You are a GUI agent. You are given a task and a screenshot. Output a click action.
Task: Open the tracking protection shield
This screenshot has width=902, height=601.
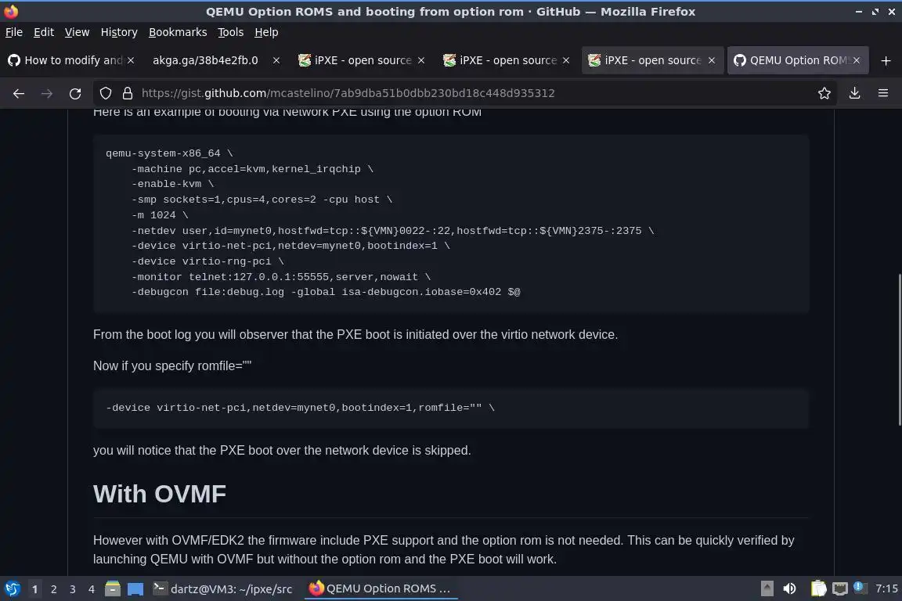pos(105,93)
